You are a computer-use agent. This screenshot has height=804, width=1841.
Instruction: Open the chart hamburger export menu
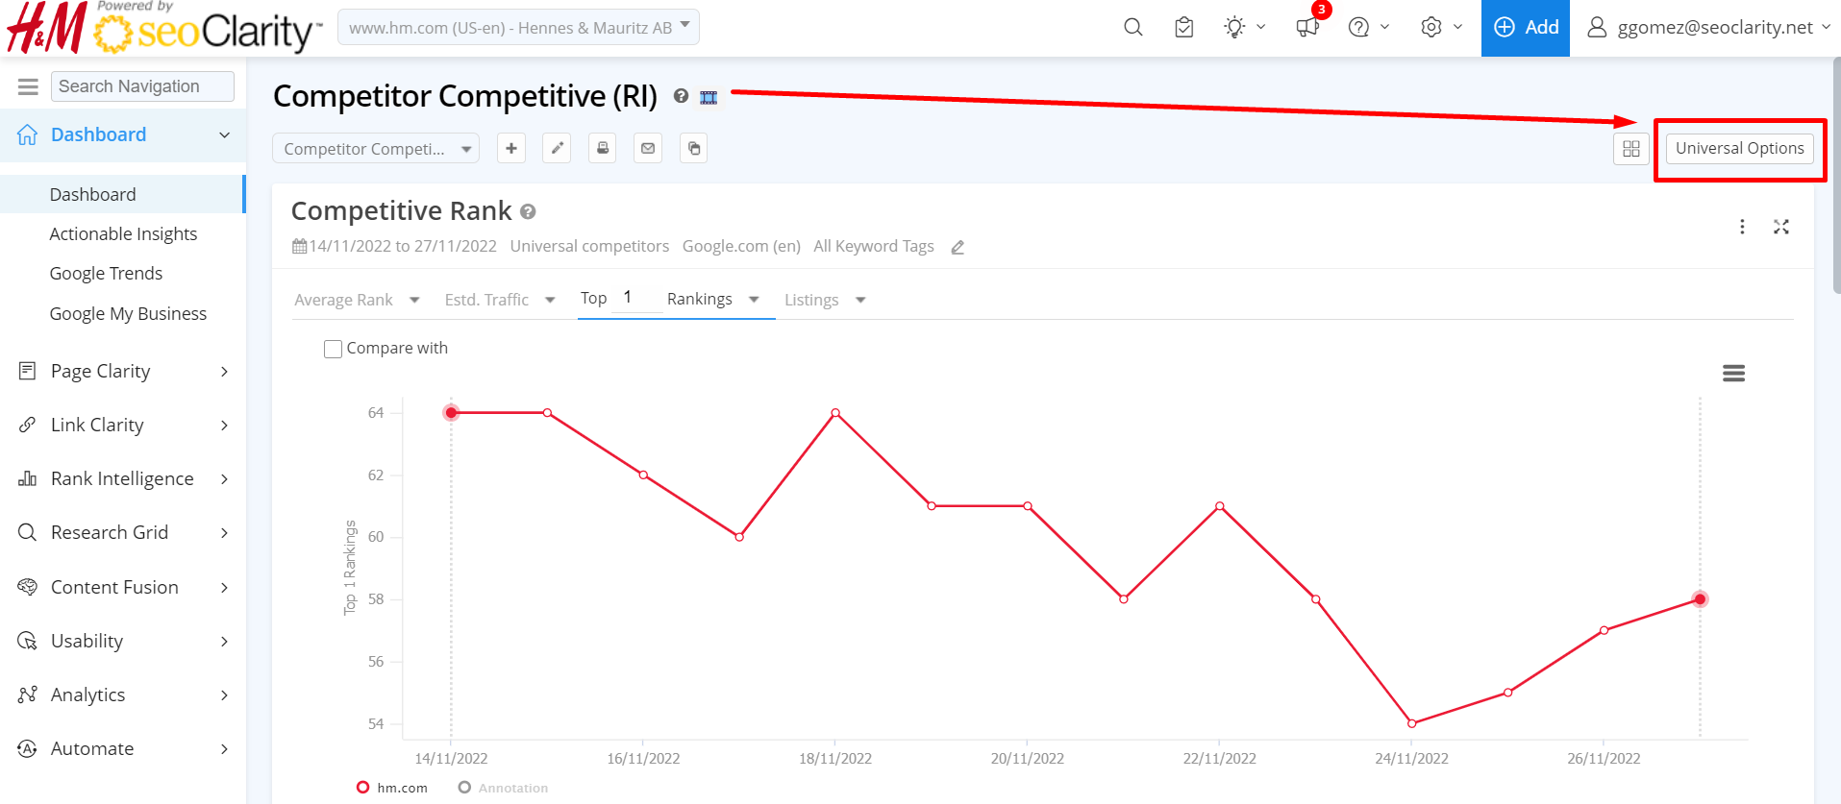1733,374
